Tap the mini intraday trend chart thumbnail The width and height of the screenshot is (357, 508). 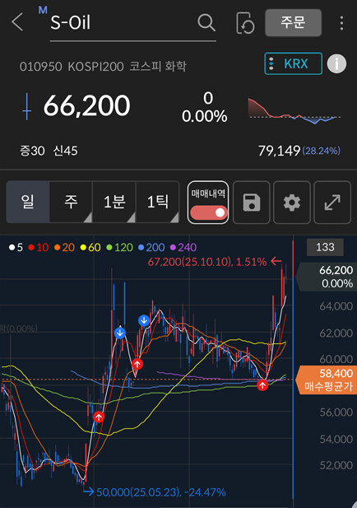(x=294, y=111)
